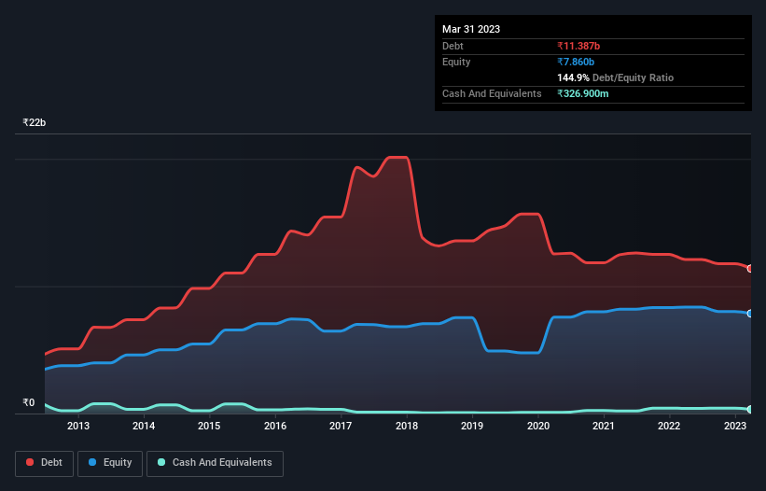This screenshot has width=766, height=491.
Task: Click the ₹326.900m cash value
Action: point(583,93)
